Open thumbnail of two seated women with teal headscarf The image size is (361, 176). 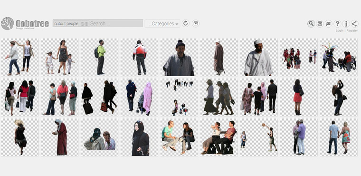[x=99, y=137]
